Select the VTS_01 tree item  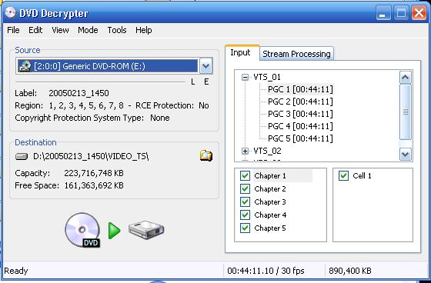(267, 77)
